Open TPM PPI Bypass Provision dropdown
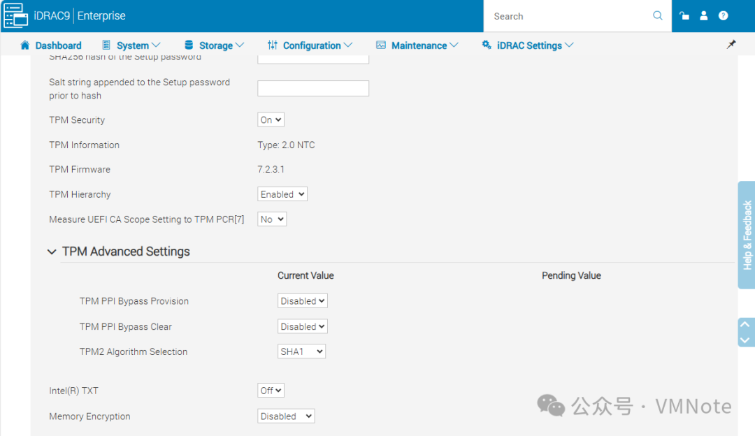This screenshot has width=755, height=436. [303, 301]
